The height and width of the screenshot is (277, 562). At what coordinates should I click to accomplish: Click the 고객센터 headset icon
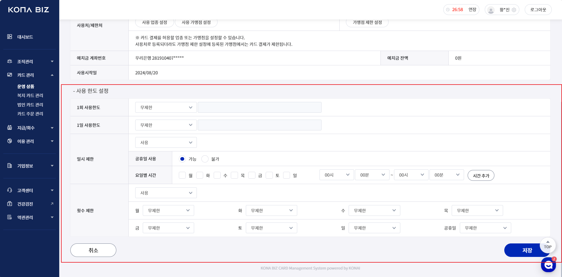pos(10,190)
